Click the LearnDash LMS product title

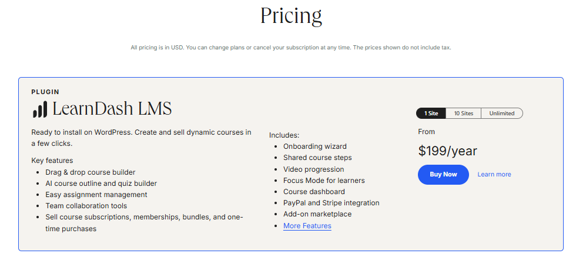[112, 109]
